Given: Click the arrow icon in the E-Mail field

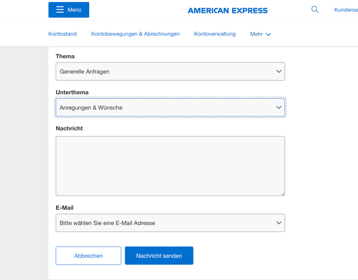Looking at the screenshot, I should tap(278, 223).
